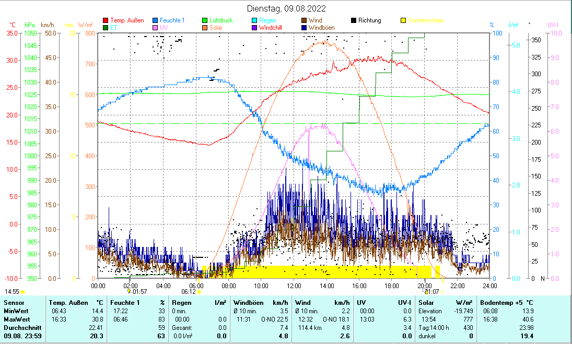The width and height of the screenshot is (572, 344).
Task: Click the hPa axis unit label
Action: click(30, 25)
